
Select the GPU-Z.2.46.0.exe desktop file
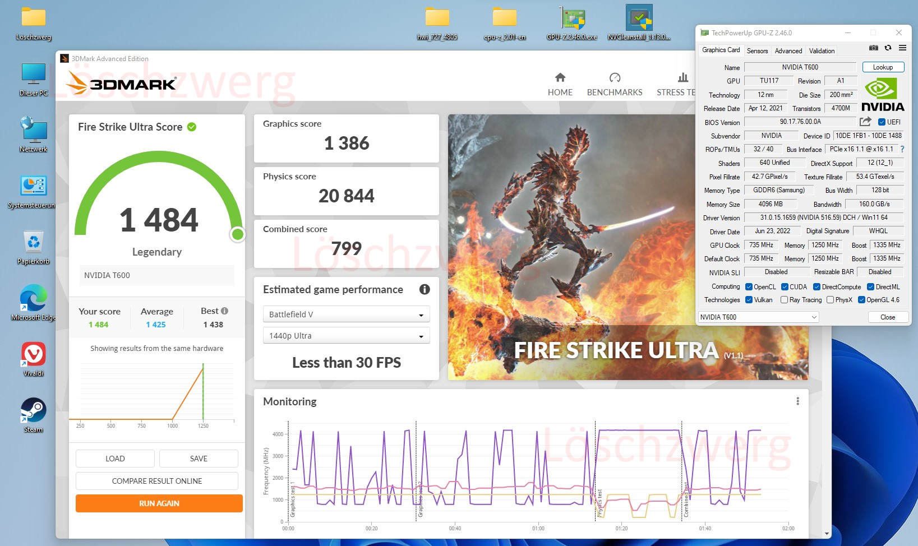(x=572, y=24)
